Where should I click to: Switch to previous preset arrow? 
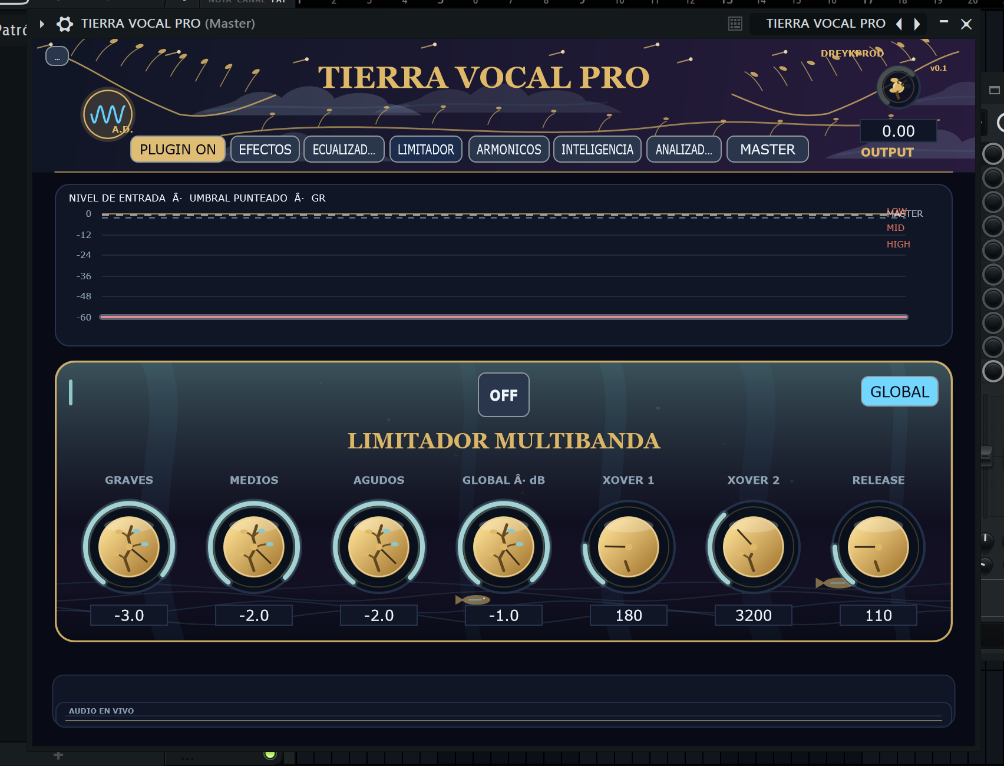coord(899,24)
